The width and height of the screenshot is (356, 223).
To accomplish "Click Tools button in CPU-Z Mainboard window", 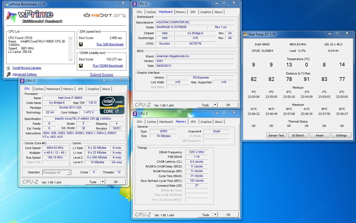I will point(205,105).
